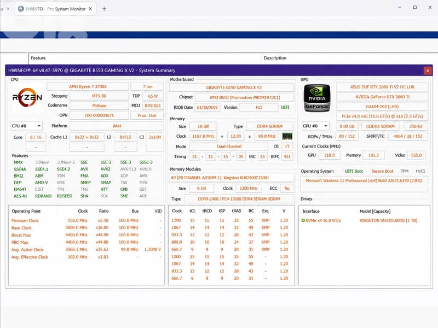The height and width of the screenshot is (328, 438).
Task: Click the ASUS TUF RTX 3060 Ti field
Action: pyautogui.click(x=382, y=87)
